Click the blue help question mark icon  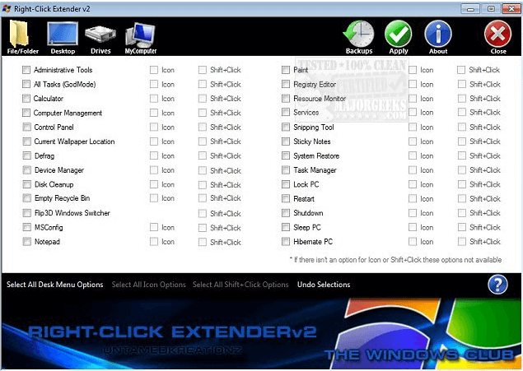497,285
